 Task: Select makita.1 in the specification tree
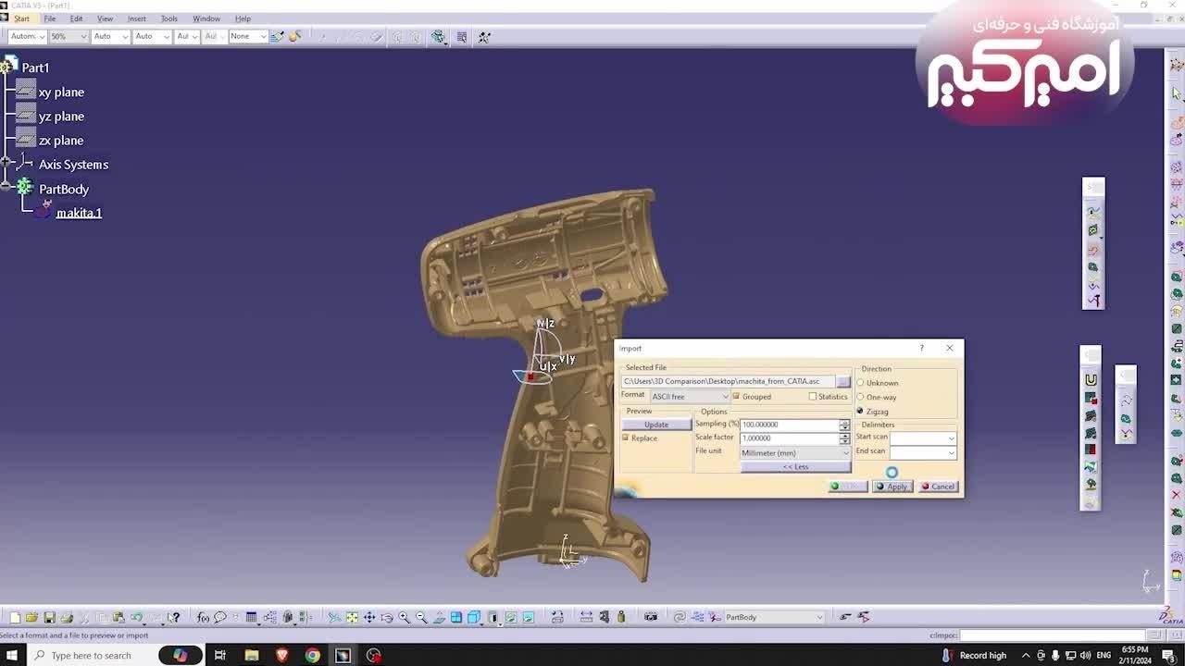[x=79, y=213]
